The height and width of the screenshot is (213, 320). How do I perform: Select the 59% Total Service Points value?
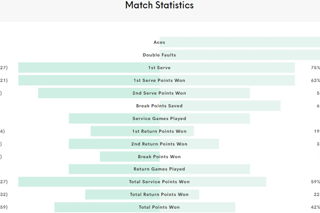coord(315,182)
